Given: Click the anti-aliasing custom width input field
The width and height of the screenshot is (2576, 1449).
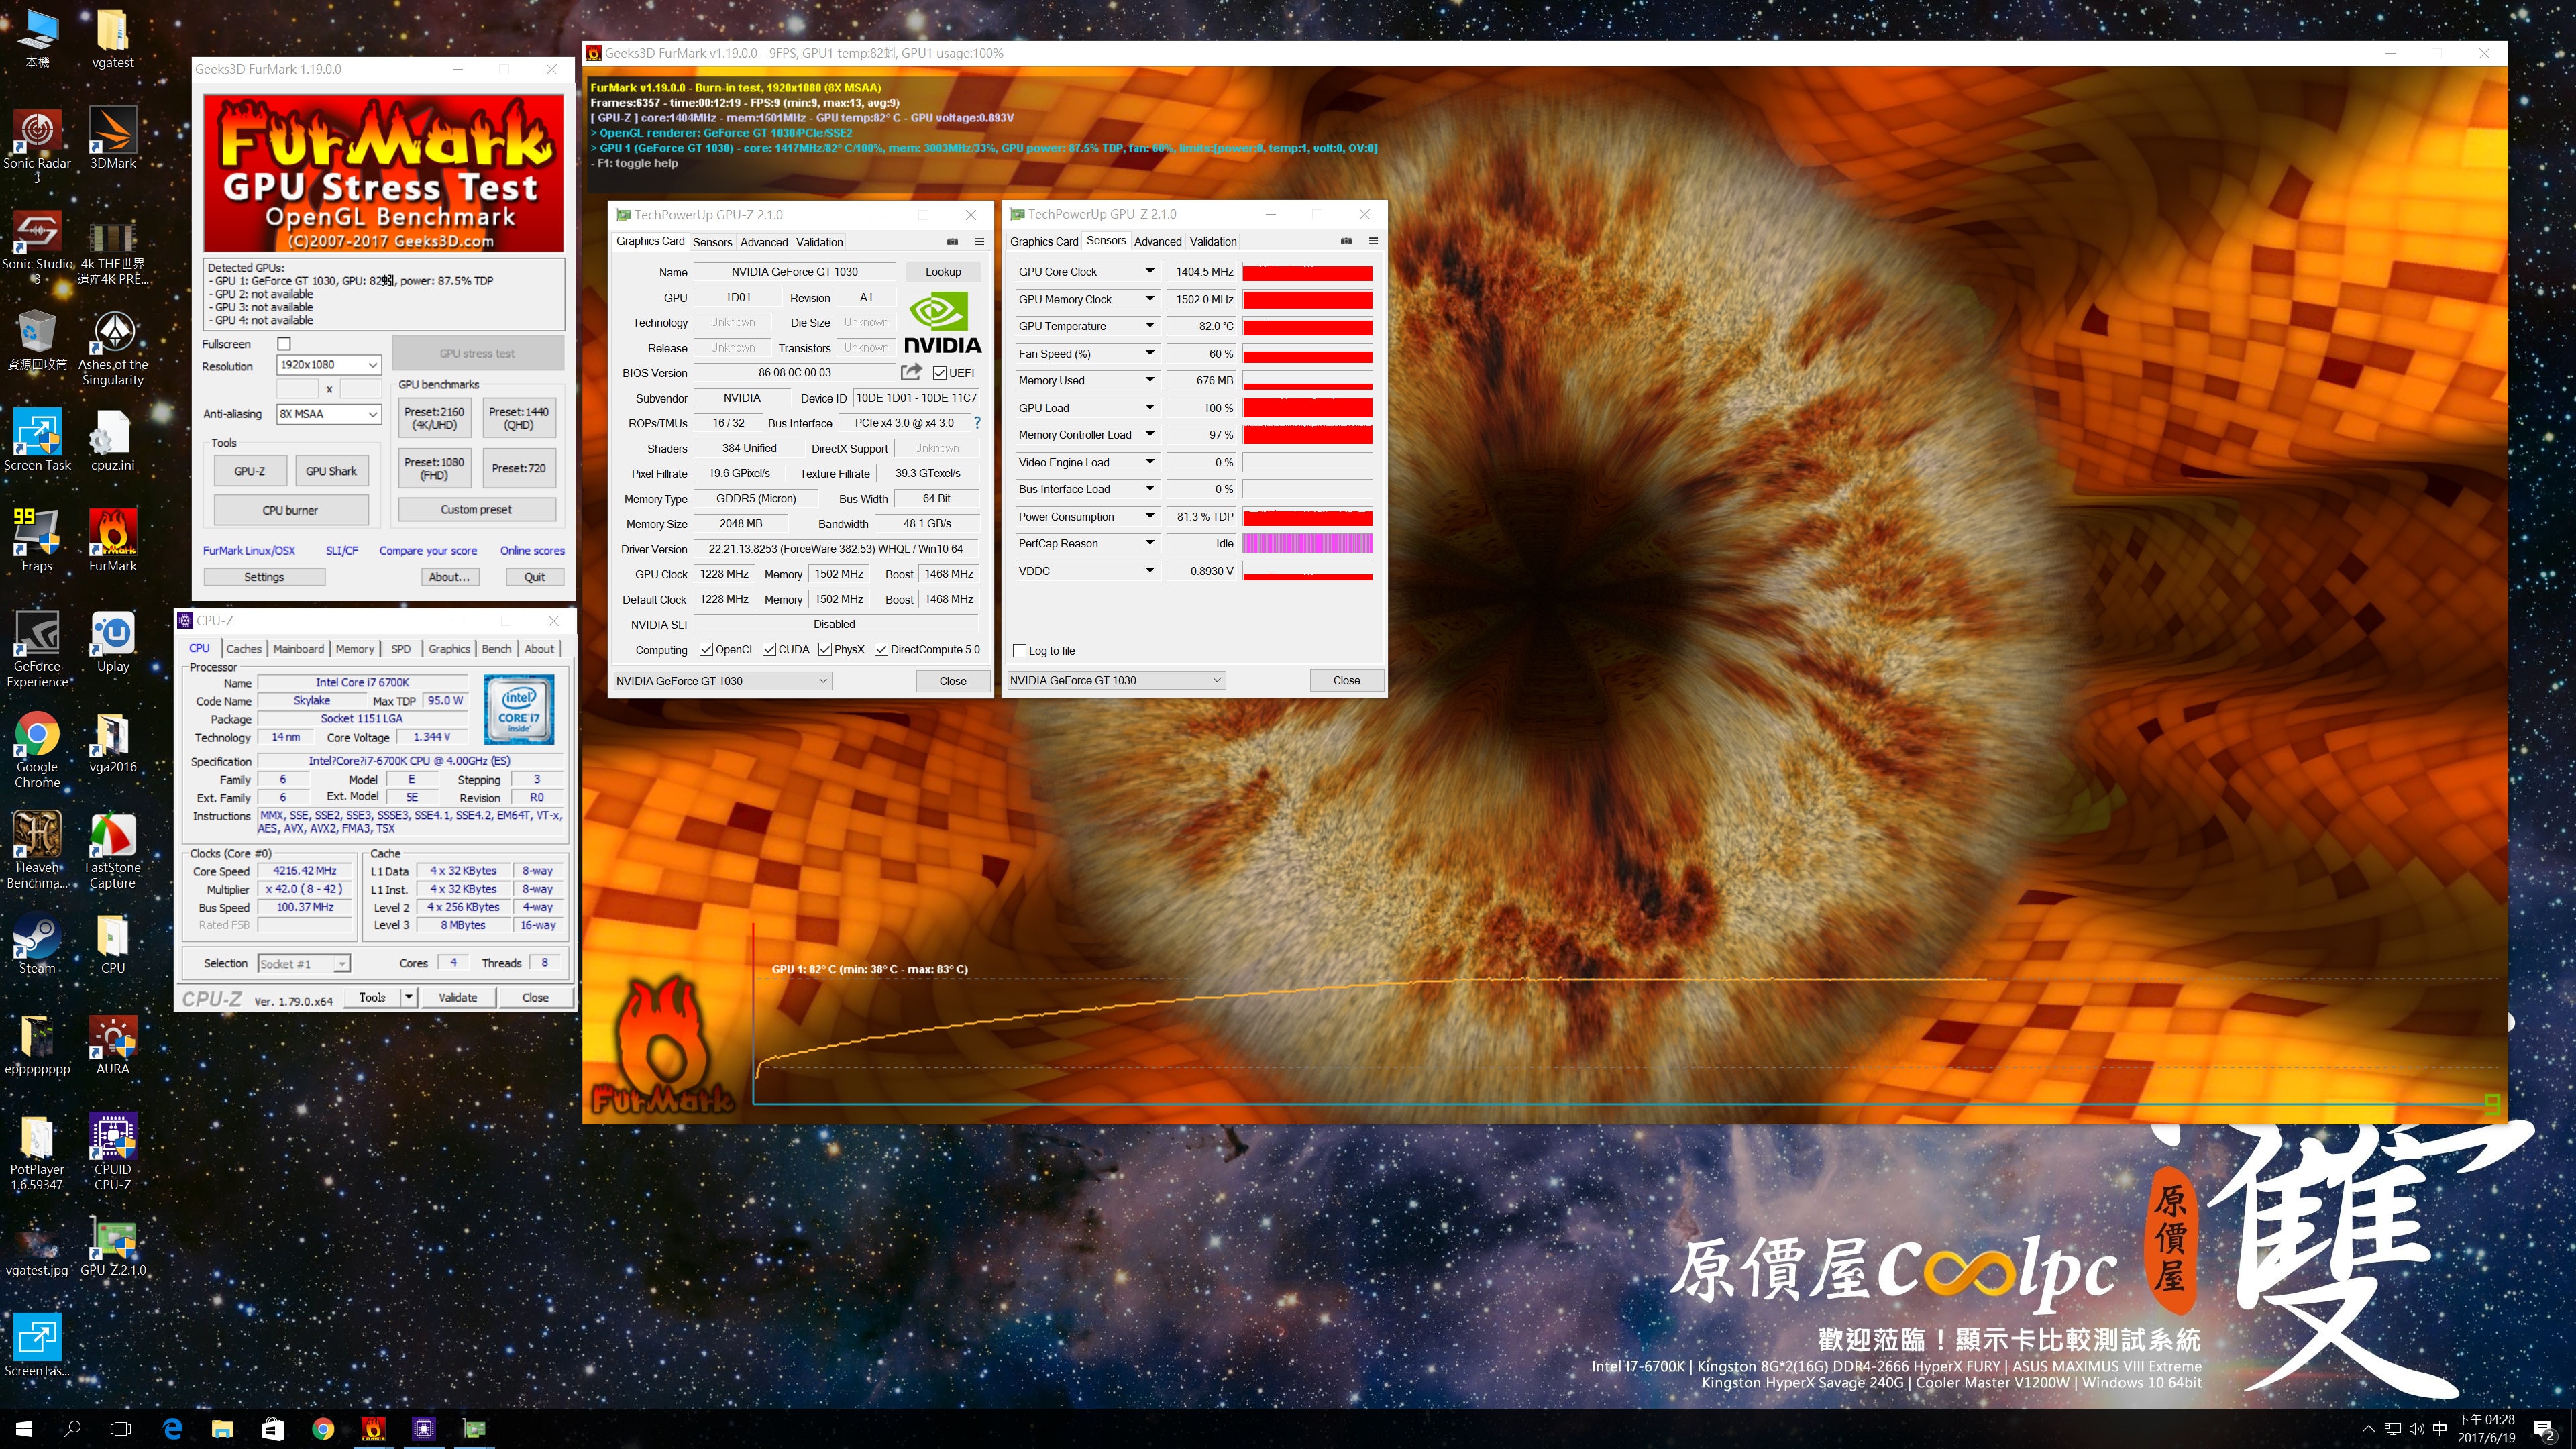Looking at the screenshot, I should point(296,388).
